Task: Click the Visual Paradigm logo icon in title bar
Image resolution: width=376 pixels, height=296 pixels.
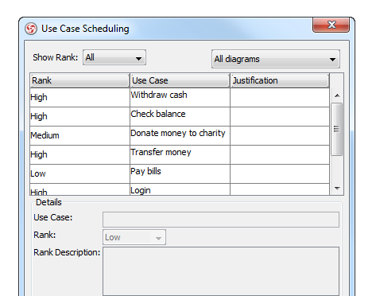Action: click(x=31, y=29)
